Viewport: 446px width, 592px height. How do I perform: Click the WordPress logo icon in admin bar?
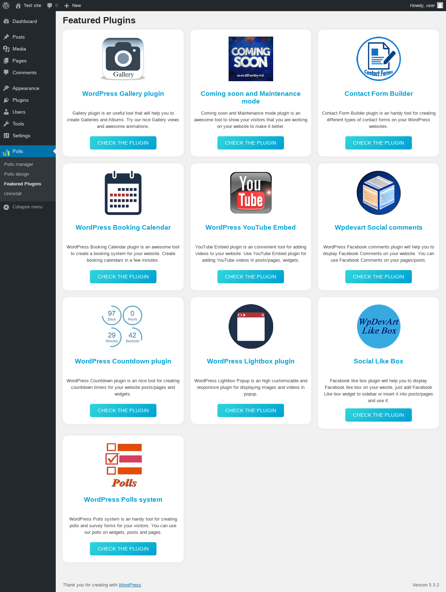coord(6,6)
